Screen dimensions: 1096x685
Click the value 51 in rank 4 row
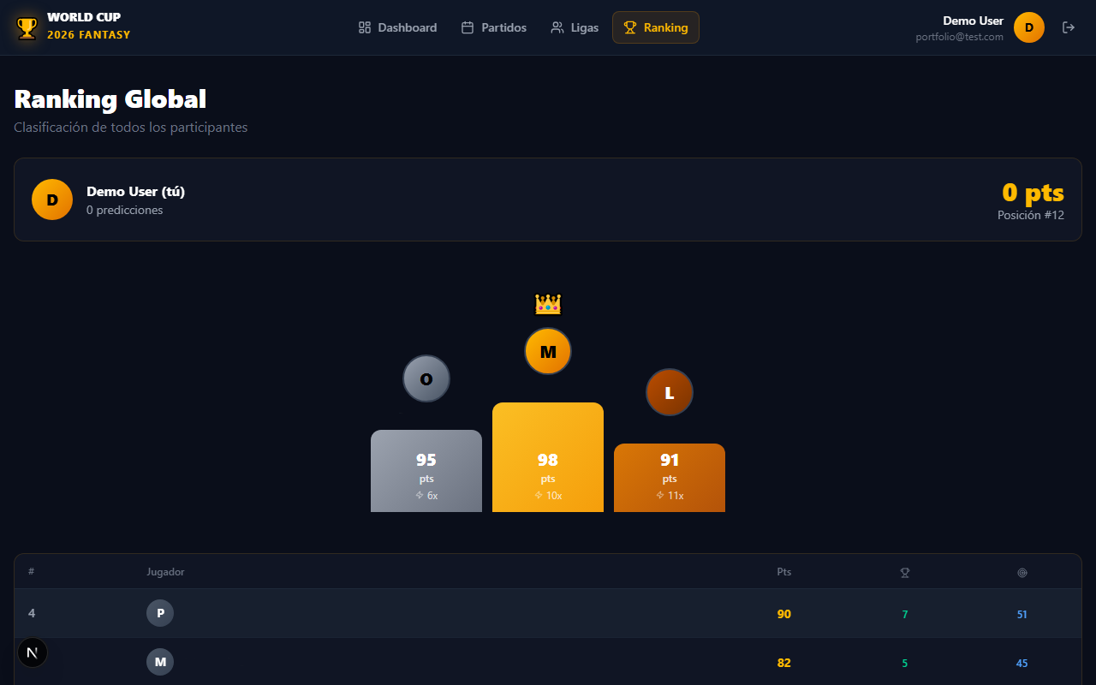click(x=1022, y=615)
